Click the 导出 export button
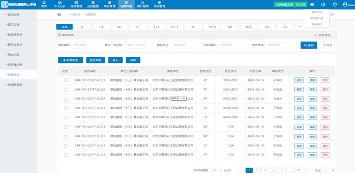The image size is (355, 178). click(x=133, y=60)
